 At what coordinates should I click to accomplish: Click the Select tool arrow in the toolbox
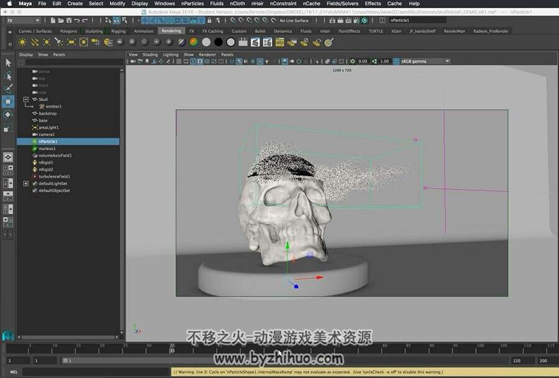click(8, 63)
